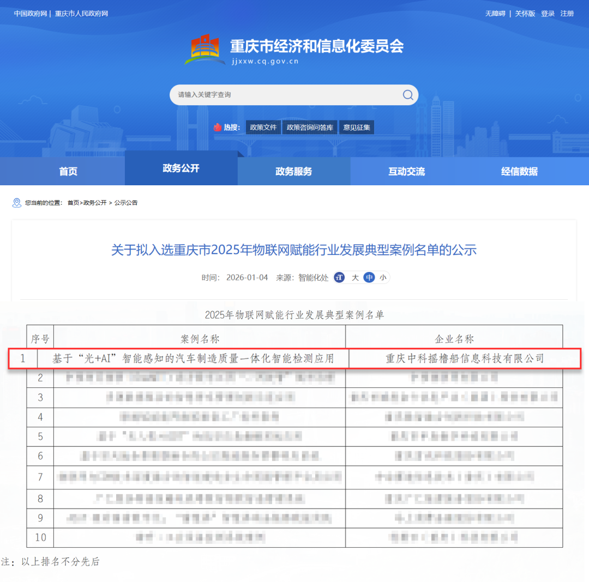Click the 意见征集 hot search tag
Screen dimensions: 589x582
coord(357,128)
